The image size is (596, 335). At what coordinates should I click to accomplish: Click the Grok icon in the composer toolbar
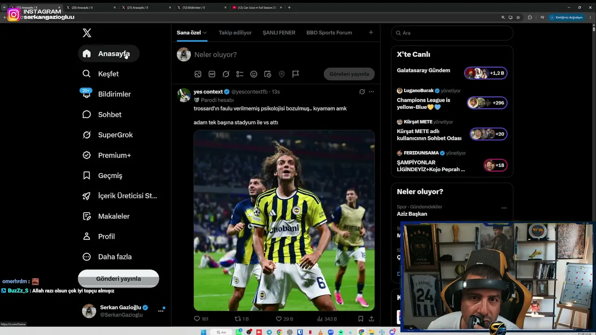pyautogui.click(x=226, y=74)
